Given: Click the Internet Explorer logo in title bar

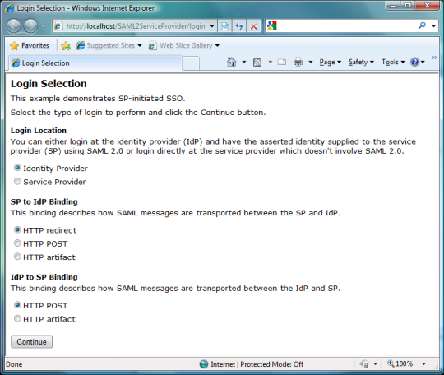Looking at the screenshot, I should click(9, 8).
